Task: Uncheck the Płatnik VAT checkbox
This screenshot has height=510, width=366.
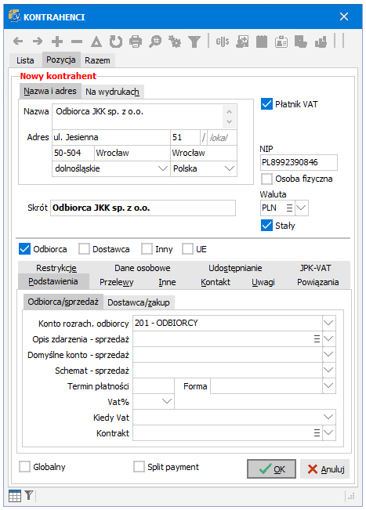Action: coord(266,104)
